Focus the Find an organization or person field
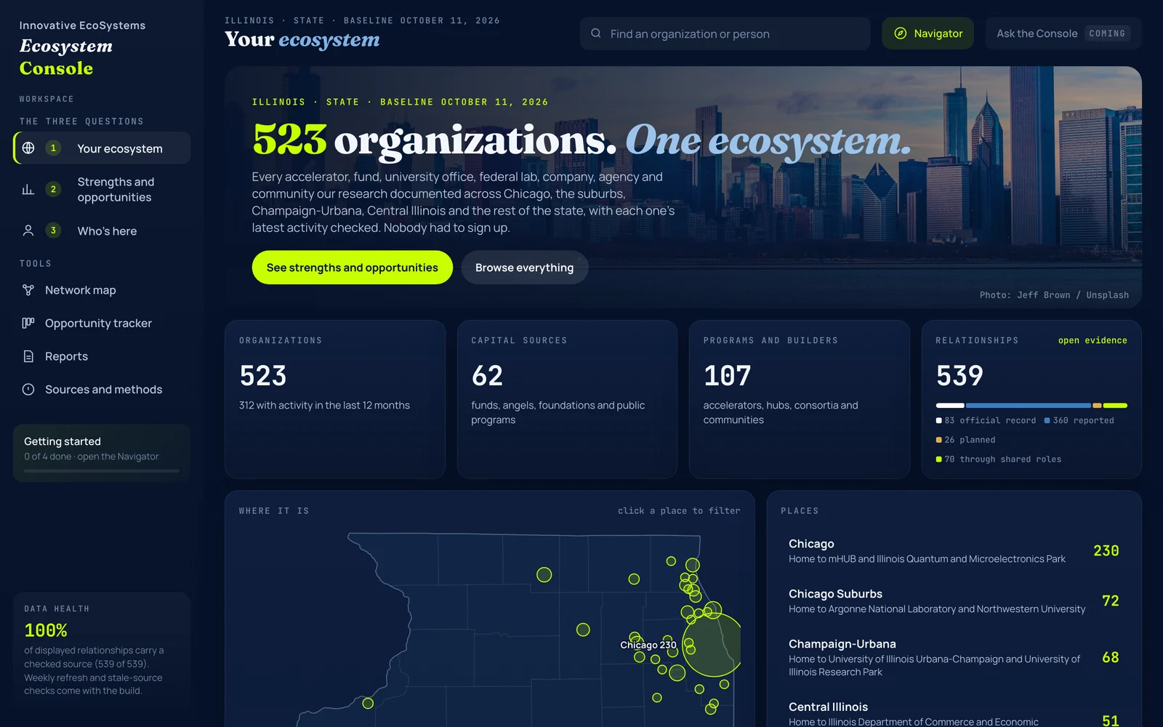 (725, 33)
